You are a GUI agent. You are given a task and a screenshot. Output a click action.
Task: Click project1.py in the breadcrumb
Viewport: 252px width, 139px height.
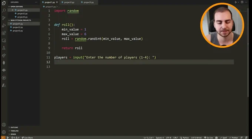50,7
